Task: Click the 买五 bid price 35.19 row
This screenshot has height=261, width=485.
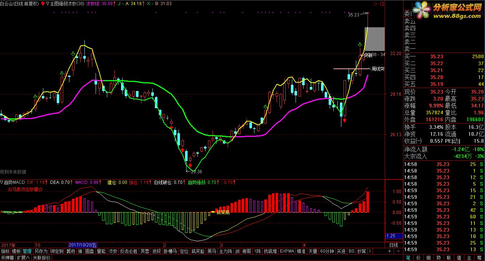Action: click(x=444, y=84)
